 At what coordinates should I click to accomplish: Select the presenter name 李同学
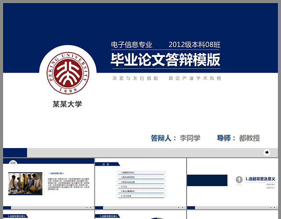(190, 138)
